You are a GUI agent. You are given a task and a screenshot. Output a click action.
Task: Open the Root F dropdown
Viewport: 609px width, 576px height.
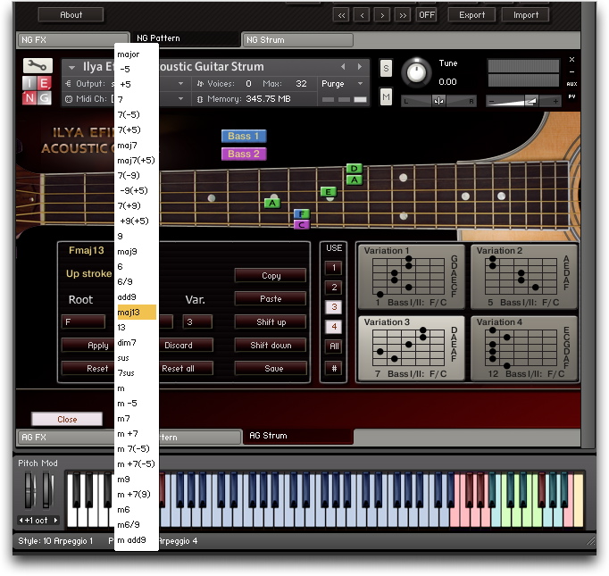pyautogui.click(x=84, y=322)
